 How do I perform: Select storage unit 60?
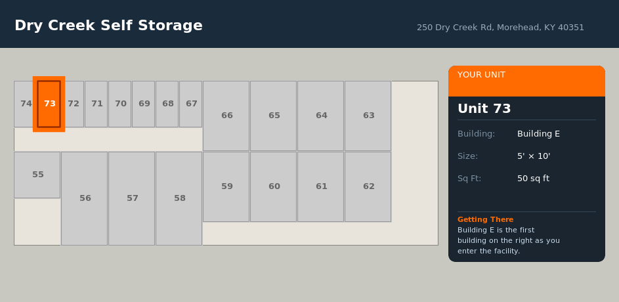[x=274, y=186]
